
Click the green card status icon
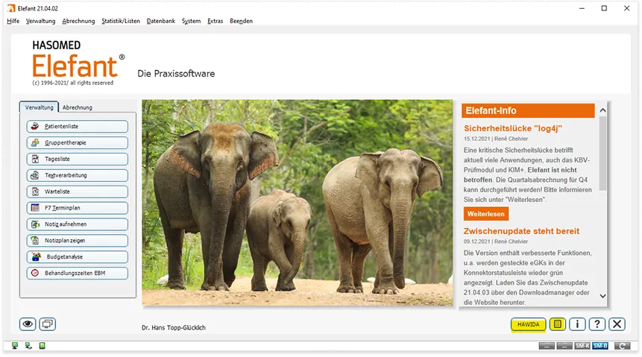pos(43,346)
